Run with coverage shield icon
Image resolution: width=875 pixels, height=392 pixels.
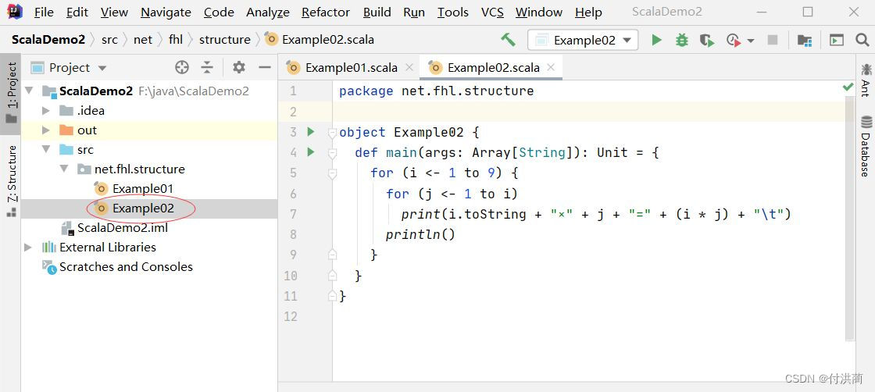707,40
